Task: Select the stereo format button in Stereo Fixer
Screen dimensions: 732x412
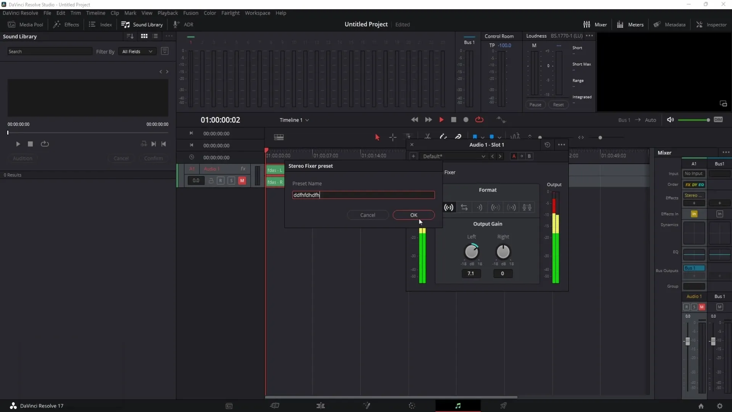Action: pyautogui.click(x=449, y=208)
